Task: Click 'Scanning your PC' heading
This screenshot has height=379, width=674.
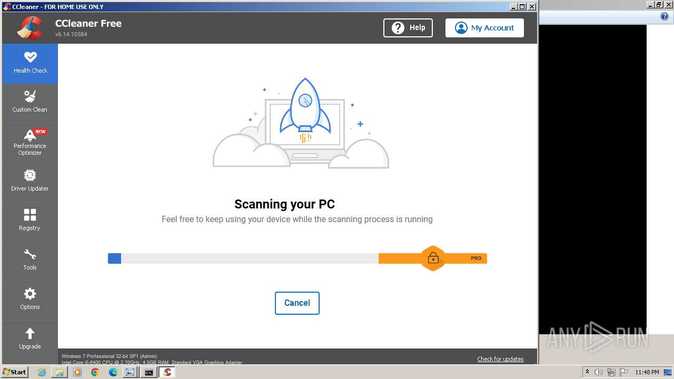Action: (x=284, y=204)
